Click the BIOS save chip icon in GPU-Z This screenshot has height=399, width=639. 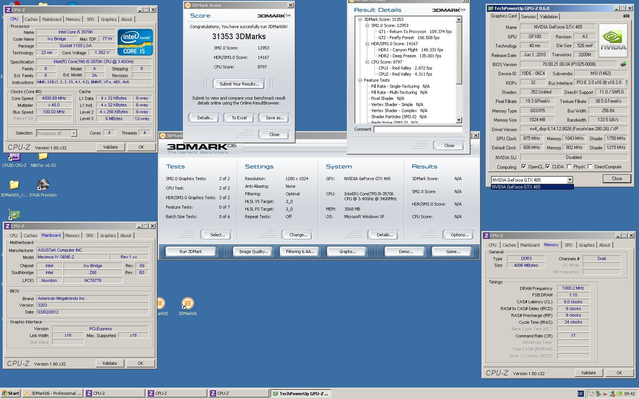coord(623,64)
